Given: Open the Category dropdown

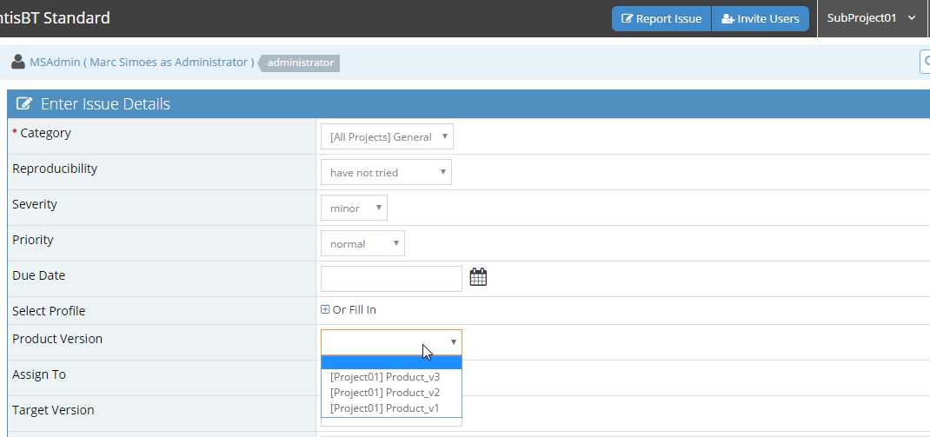Looking at the screenshot, I should point(387,136).
